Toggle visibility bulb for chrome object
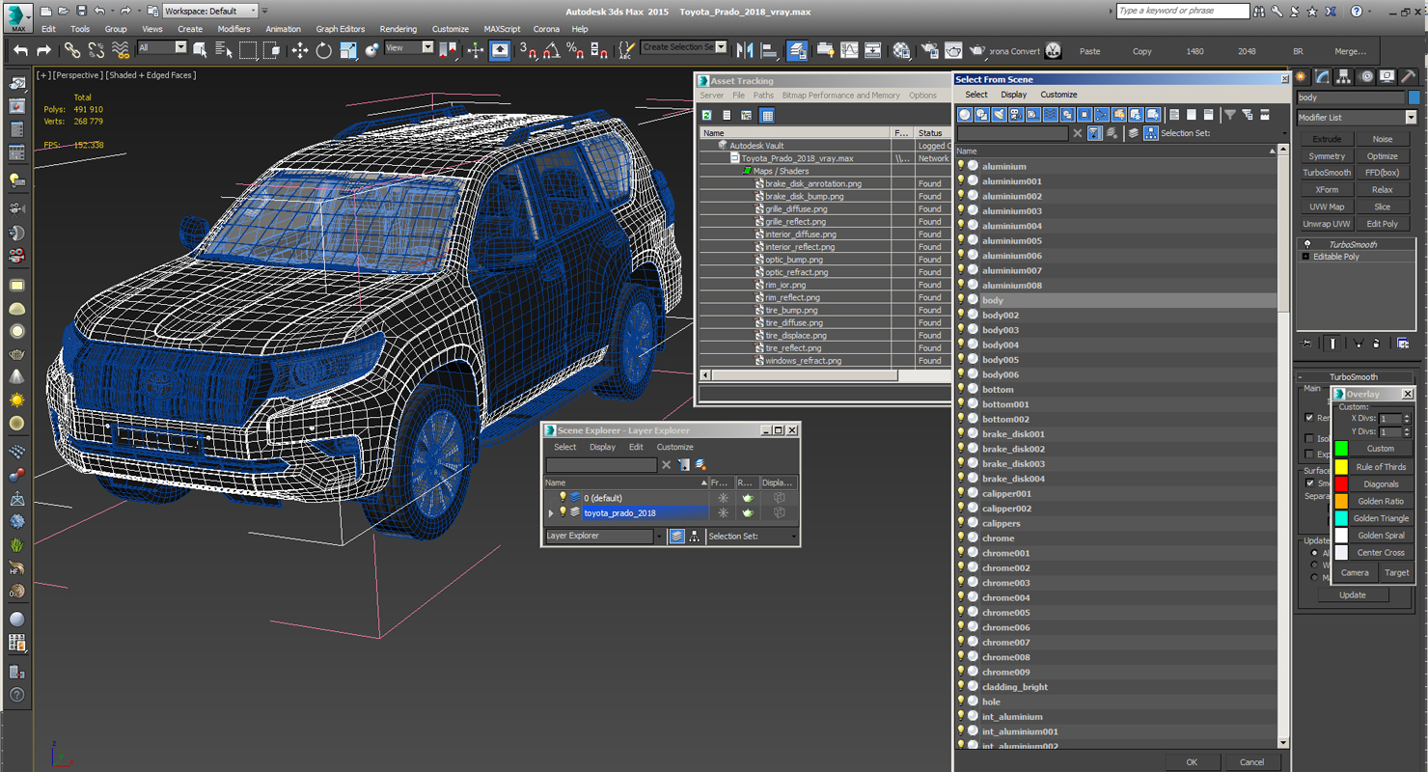 pyautogui.click(x=961, y=538)
